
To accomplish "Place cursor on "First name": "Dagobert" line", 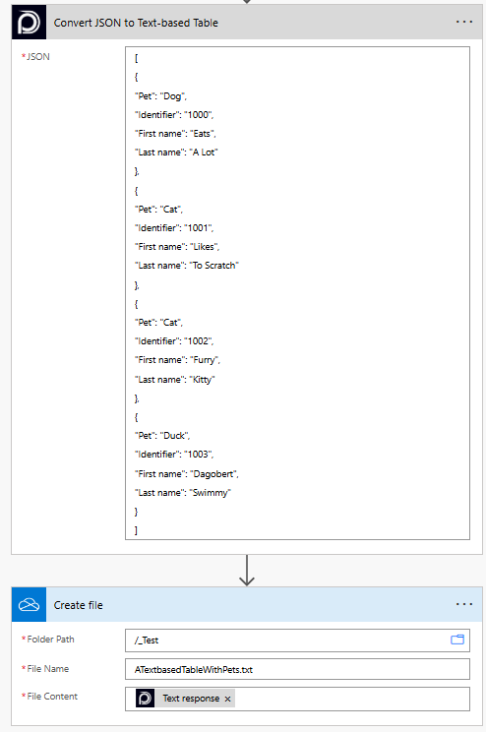I will 187,474.
